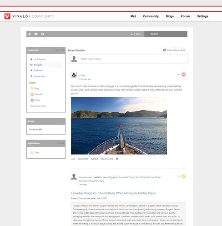Click the avatar icon in share box
The height and width of the screenshot is (226, 222).
[x=74, y=59]
